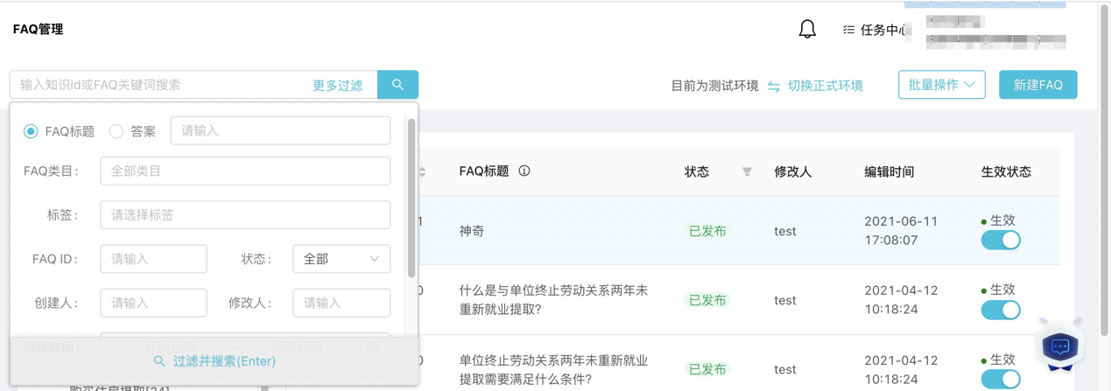Toggle 生效 switch for 2021-04-12 second row
This screenshot has width=1111, height=391.
[1001, 379]
